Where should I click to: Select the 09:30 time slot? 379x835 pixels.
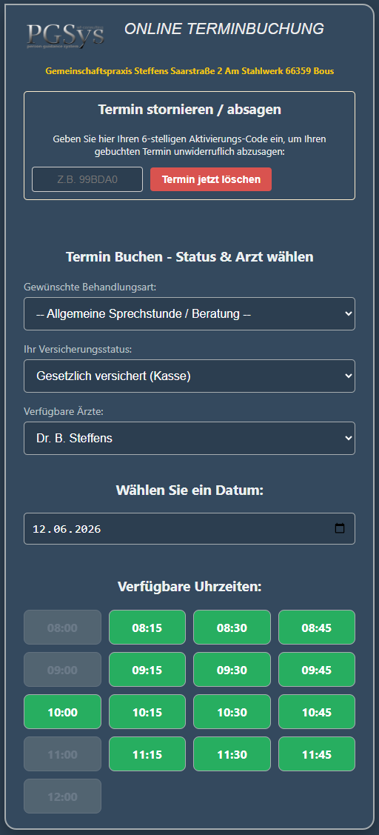(232, 670)
